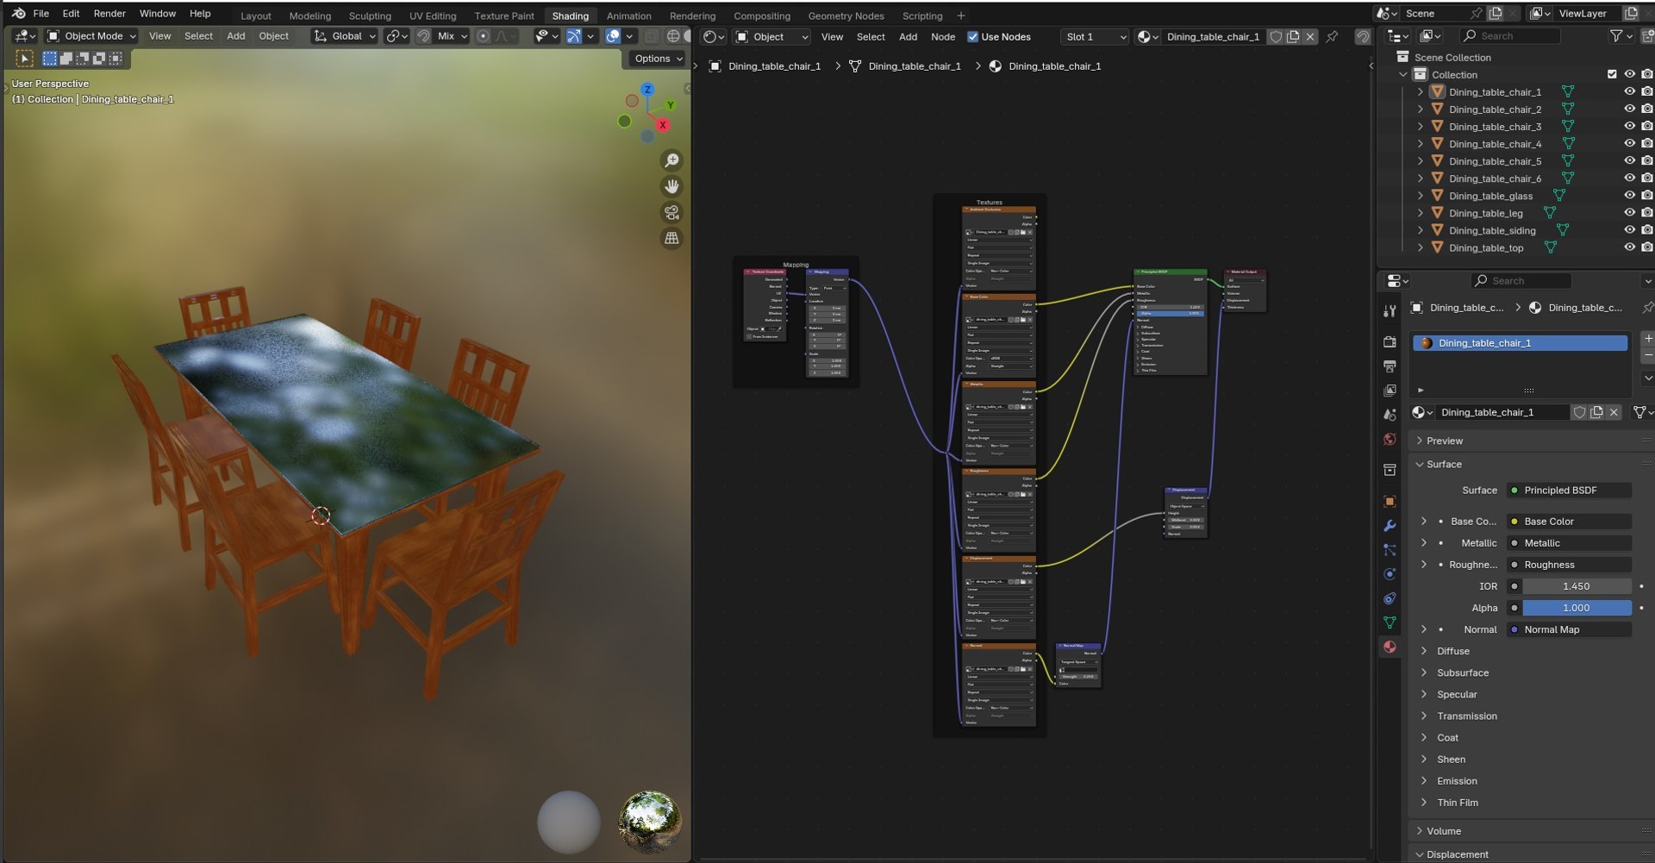This screenshot has width=1655, height=863.
Task: Hide Dining_table_glass with its eye icon
Action: [1629, 196]
